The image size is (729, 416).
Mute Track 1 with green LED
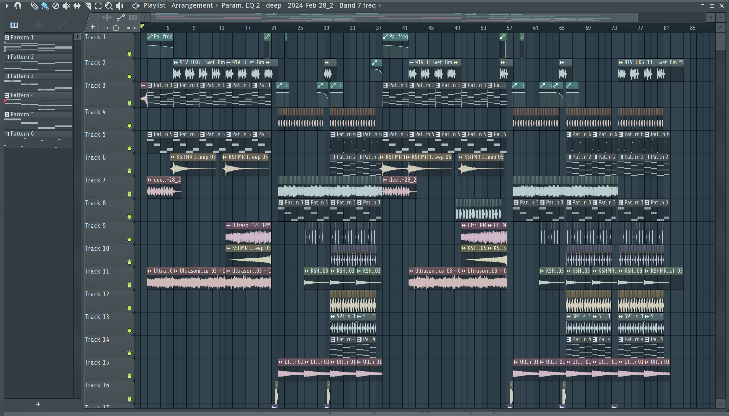coord(129,54)
